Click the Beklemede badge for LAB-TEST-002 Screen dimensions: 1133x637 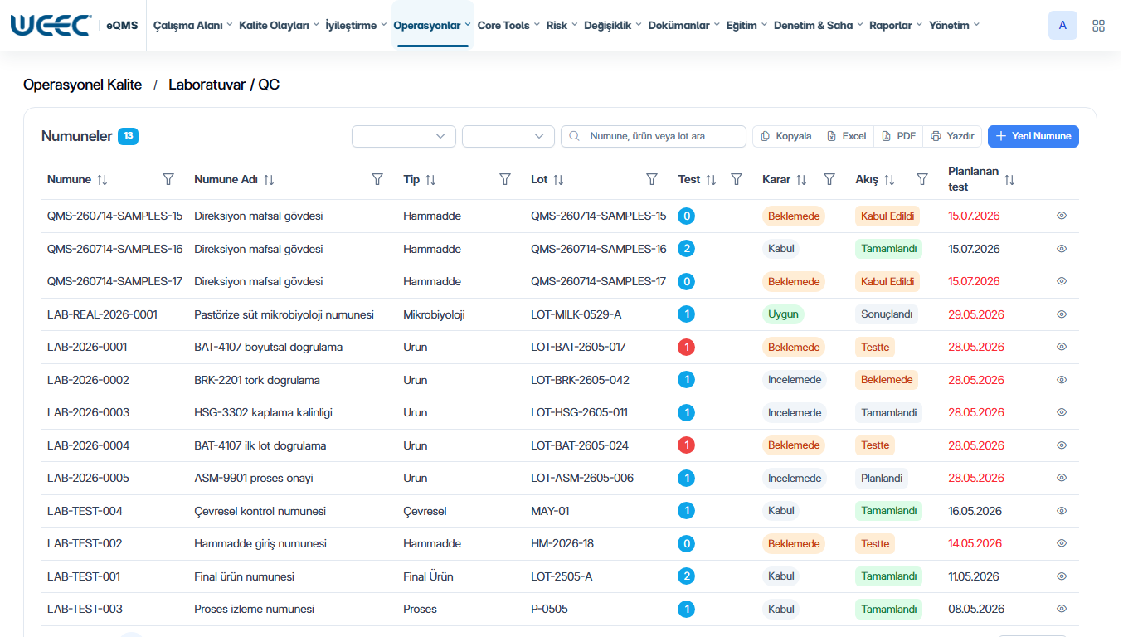[x=794, y=544]
